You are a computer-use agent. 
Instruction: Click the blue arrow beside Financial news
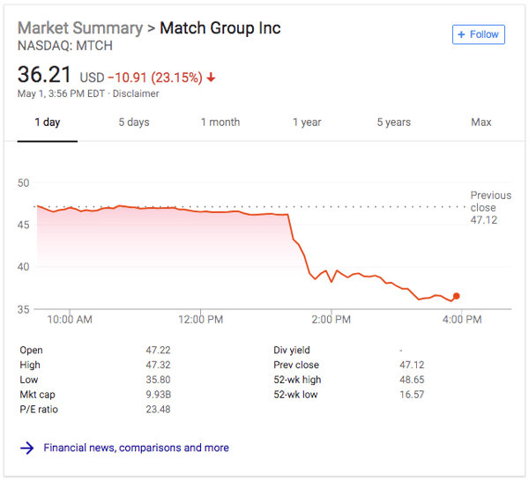point(26,448)
